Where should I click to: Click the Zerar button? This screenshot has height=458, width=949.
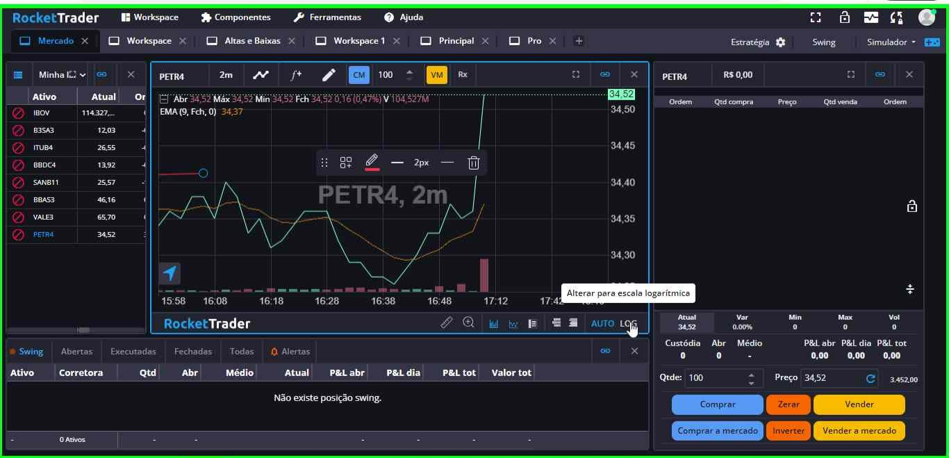pyautogui.click(x=789, y=404)
